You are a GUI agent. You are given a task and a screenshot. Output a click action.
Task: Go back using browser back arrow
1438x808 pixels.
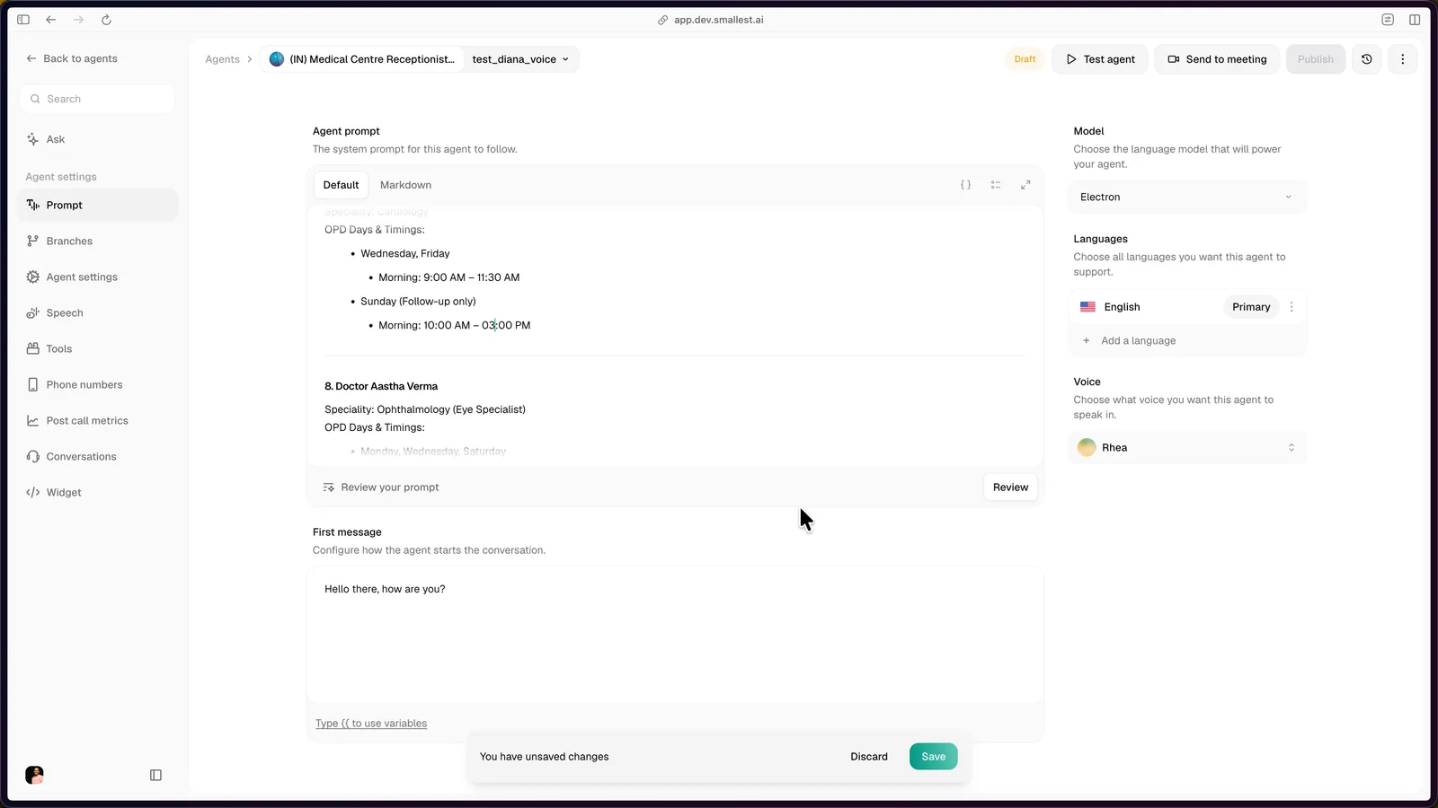[51, 20]
